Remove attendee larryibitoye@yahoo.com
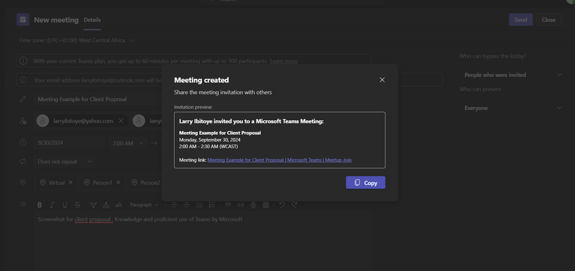The height and width of the screenshot is (271, 575). [121, 121]
